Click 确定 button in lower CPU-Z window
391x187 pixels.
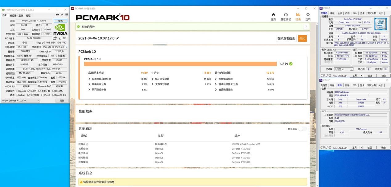pyautogui.click(x=384, y=148)
